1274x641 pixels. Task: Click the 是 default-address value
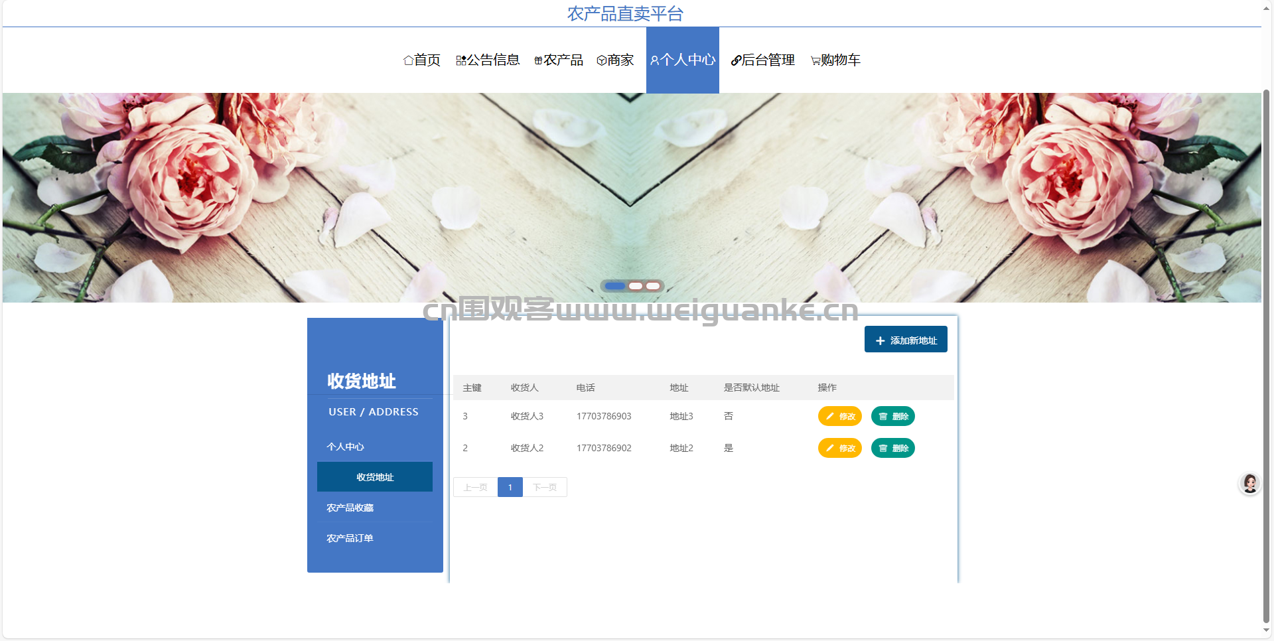pos(729,448)
